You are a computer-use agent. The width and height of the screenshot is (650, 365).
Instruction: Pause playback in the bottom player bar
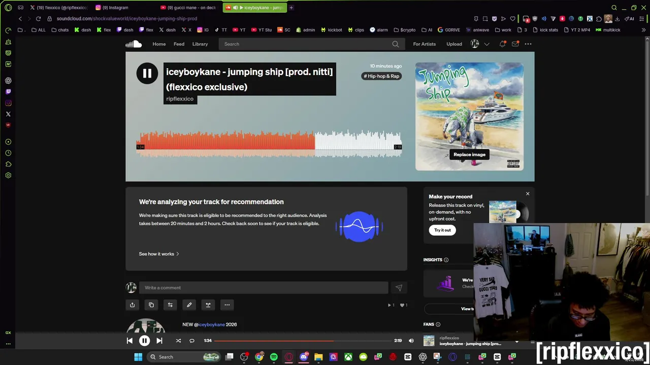tap(144, 341)
